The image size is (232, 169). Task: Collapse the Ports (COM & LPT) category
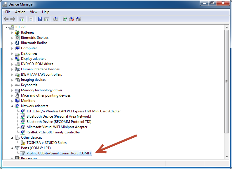(x=12, y=148)
